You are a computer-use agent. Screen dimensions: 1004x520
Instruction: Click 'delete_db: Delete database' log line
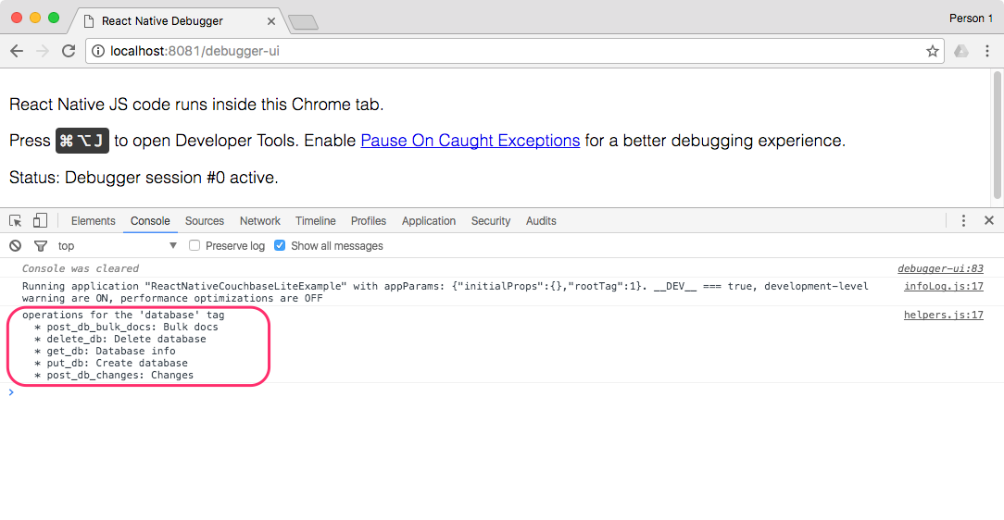(120, 339)
